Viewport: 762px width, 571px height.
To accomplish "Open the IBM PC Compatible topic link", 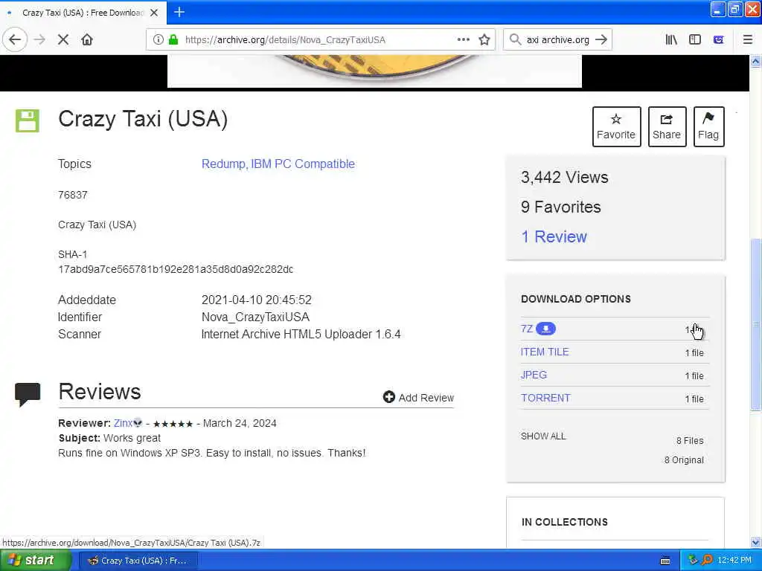I will click(303, 164).
